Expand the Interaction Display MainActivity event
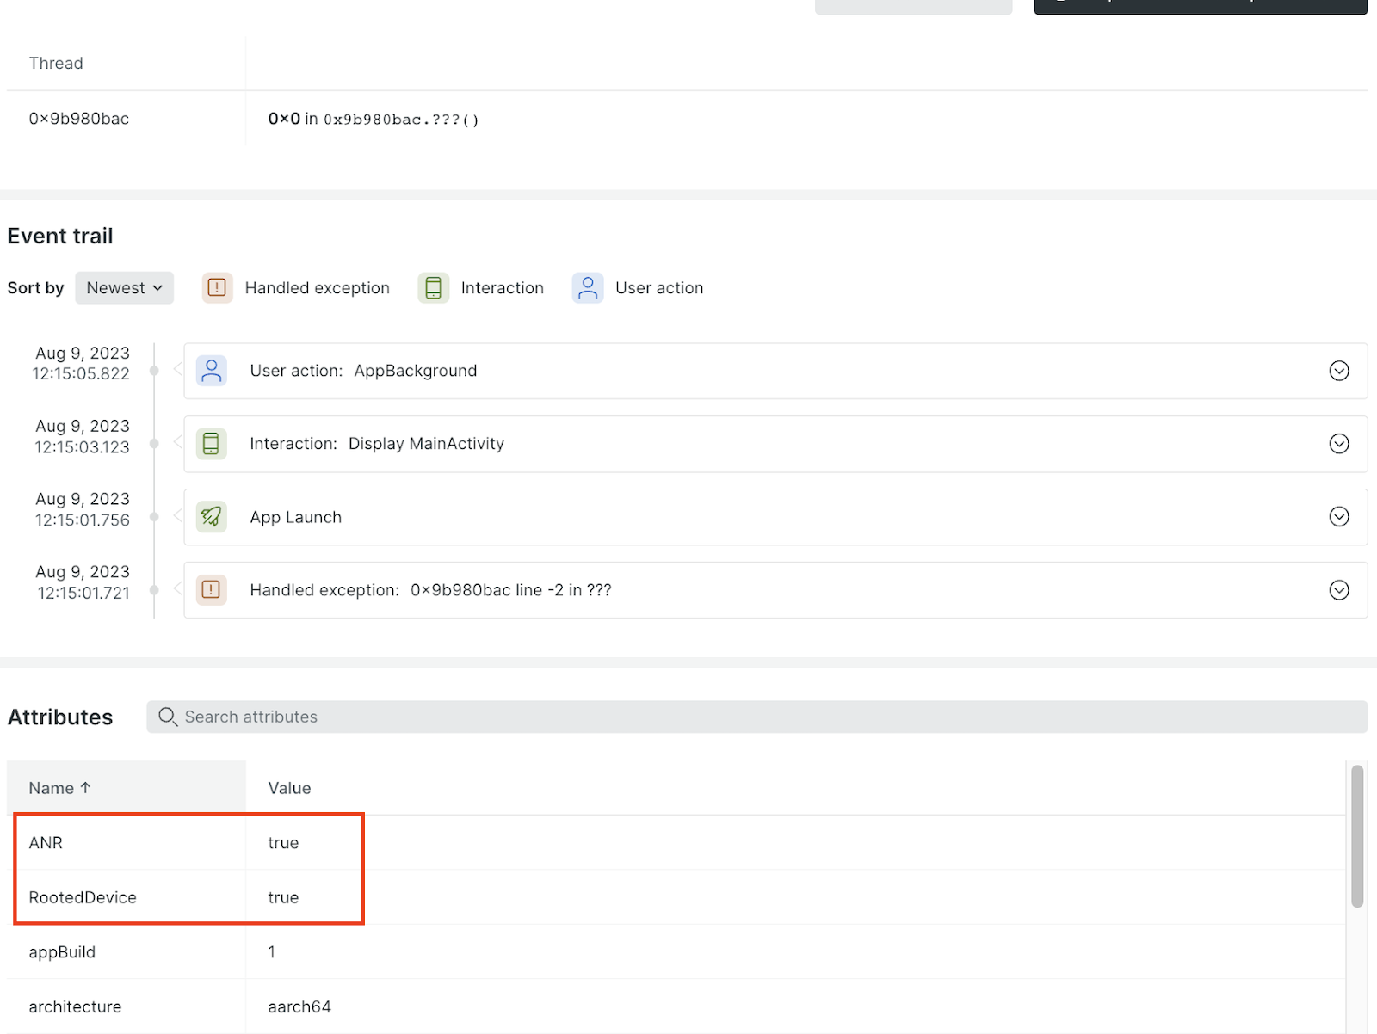This screenshot has width=1377, height=1034. point(1339,444)
